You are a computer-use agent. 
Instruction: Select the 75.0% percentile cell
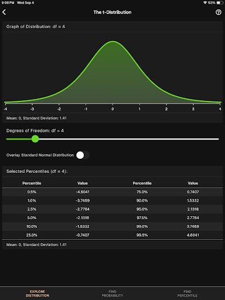pyautogui.click(x=142, y=192)
